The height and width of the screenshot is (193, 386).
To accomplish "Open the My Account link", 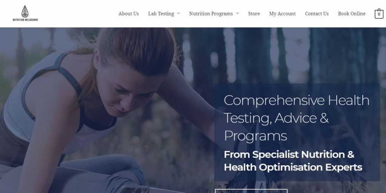I will 282,14.
